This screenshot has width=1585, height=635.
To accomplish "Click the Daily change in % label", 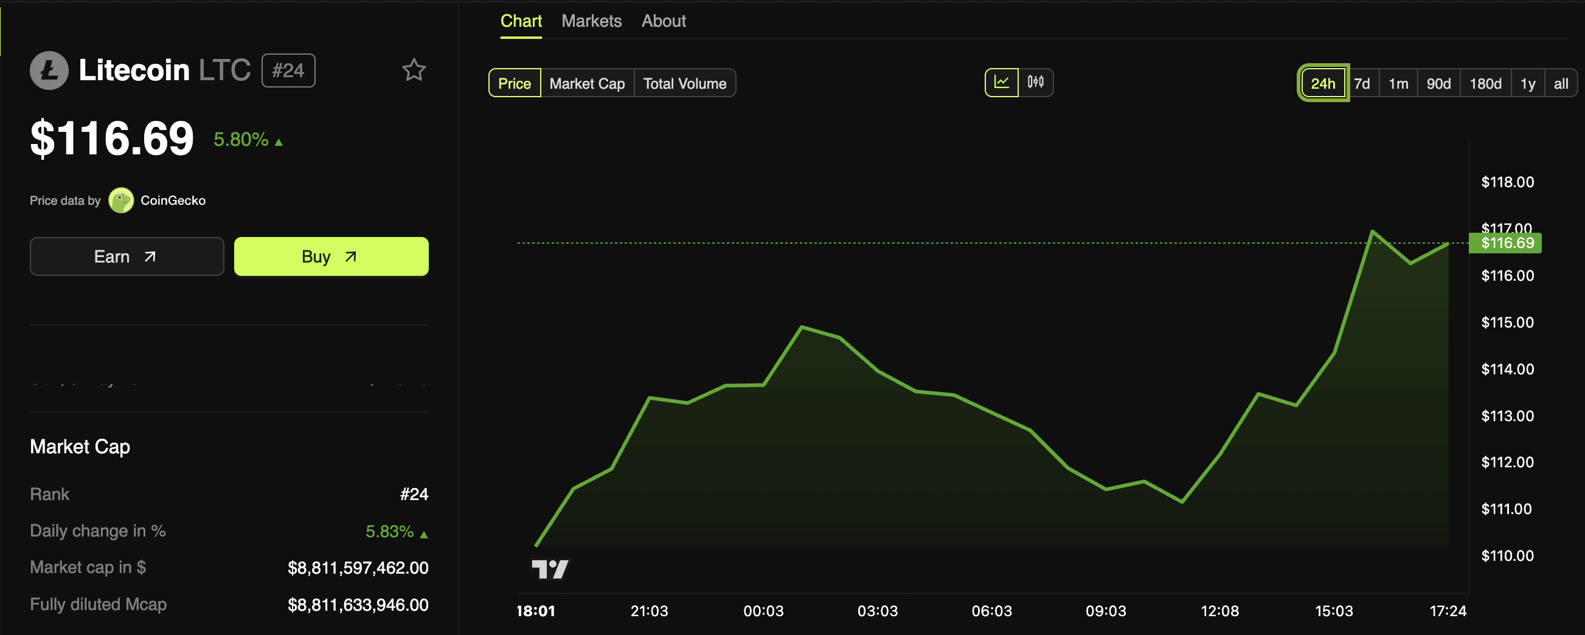I will (x=98, y=531).
